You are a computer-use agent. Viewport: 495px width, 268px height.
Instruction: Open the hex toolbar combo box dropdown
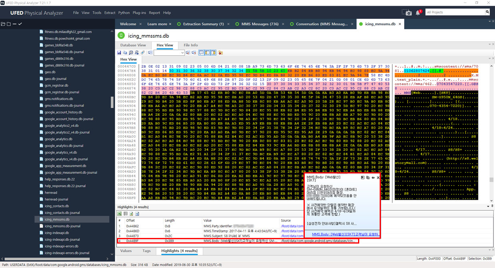182,52
